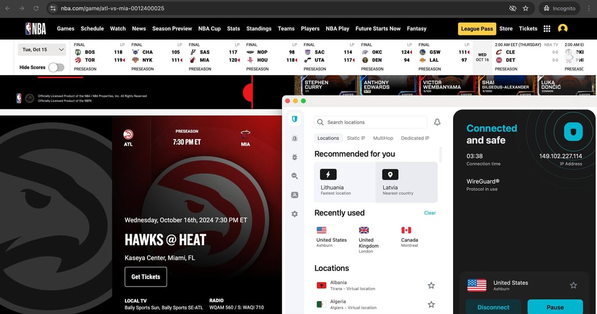Open the site information icon in address bar
597x314 pixels.
[53, 8]
